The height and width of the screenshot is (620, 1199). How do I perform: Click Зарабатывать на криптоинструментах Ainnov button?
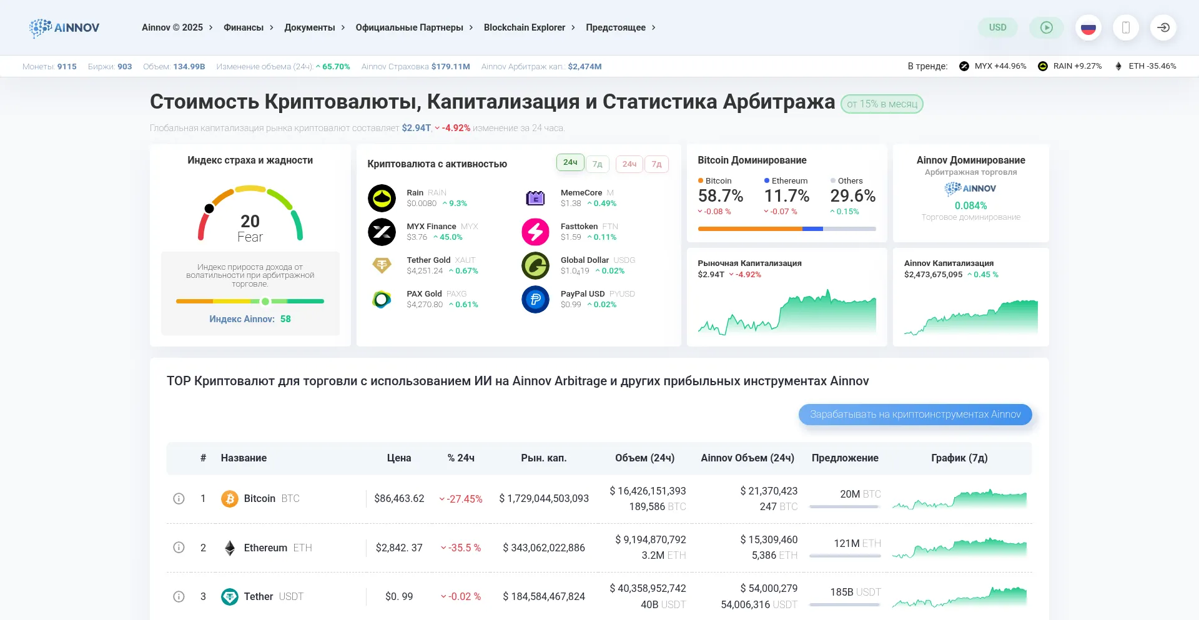[915, 415]
